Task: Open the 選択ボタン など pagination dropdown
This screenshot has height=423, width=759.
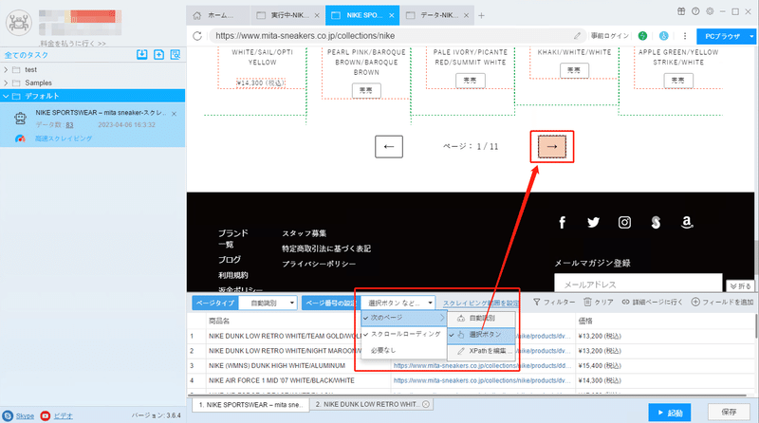Action: pyautogui.click(x=398, y=303)
